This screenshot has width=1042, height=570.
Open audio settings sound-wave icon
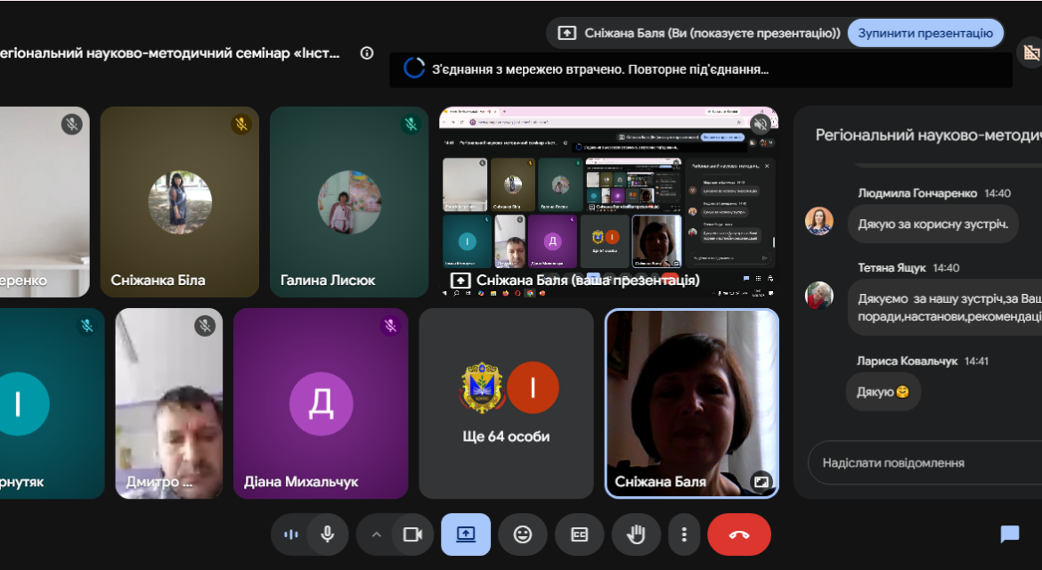point(290,534)
